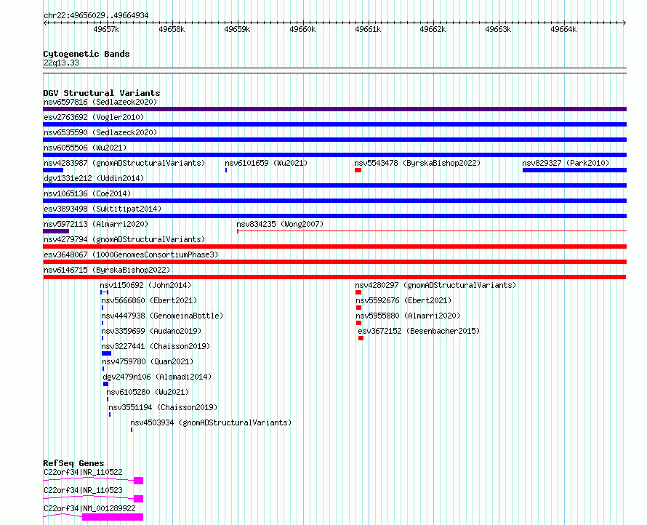Select the blue bar under nsv829327 (Park2010)

(574, 170)
